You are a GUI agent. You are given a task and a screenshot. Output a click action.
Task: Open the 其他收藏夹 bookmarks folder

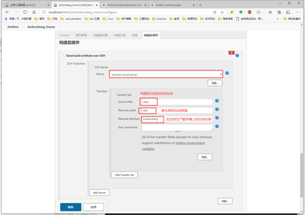click(x=292, y=19)
